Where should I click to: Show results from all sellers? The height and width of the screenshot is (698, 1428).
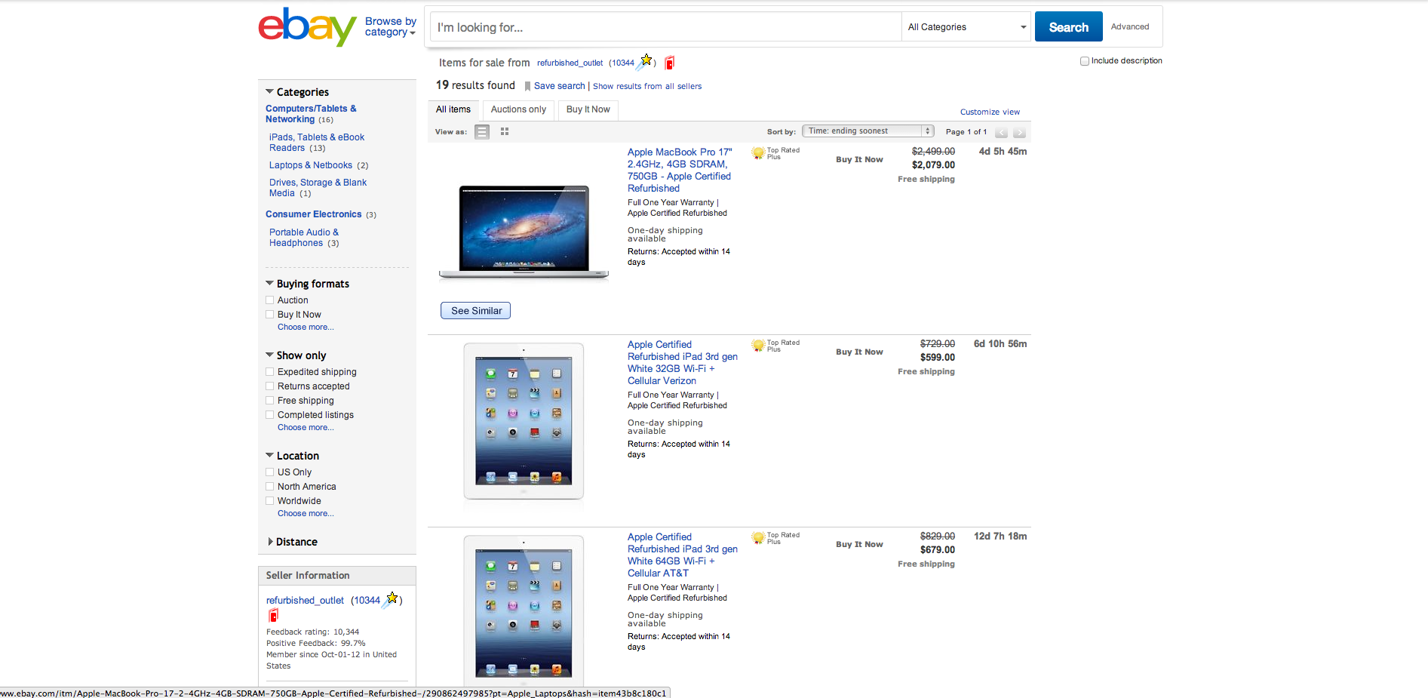647,87
